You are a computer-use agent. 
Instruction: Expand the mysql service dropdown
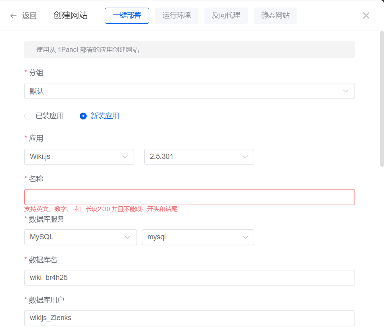click(198, 237)
